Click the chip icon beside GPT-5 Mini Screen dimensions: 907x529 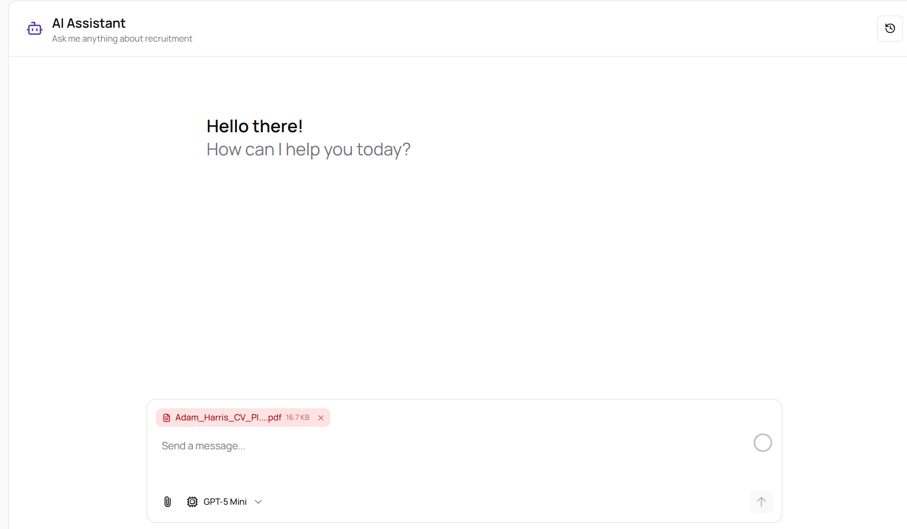pyautogui.click(x=192, y=502)
